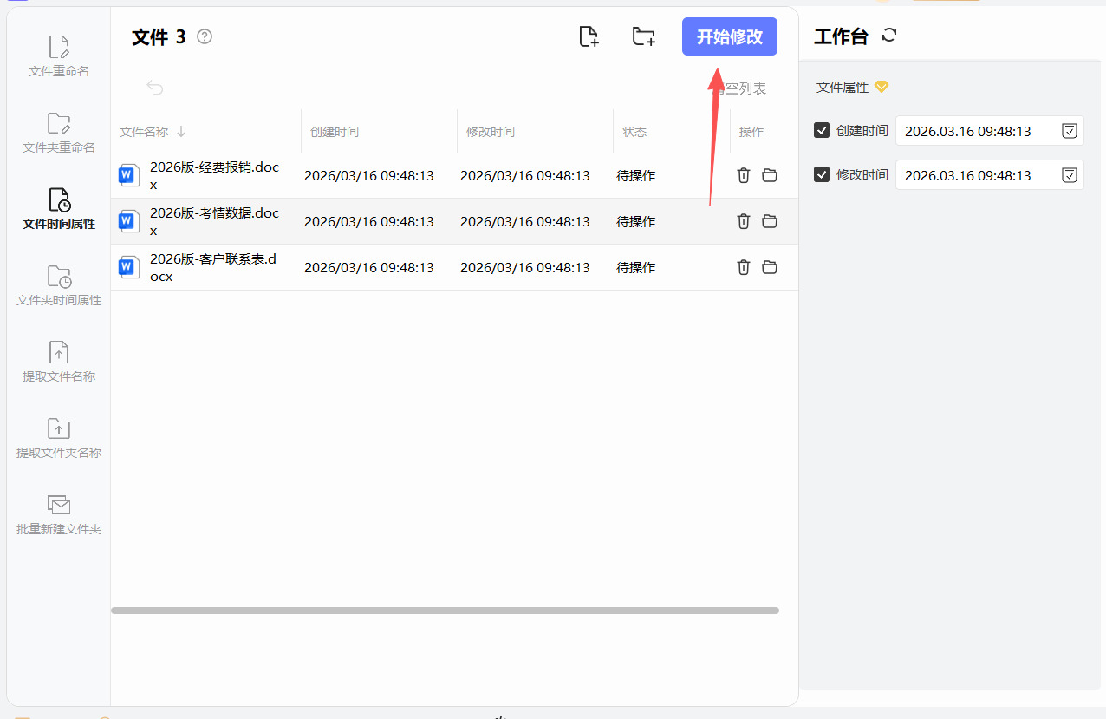The image size is (1106, 719).
Task: Click the Word icon of 2026版-客户联系表.docx
Action: pyautogui.click(x=129, y=267)
